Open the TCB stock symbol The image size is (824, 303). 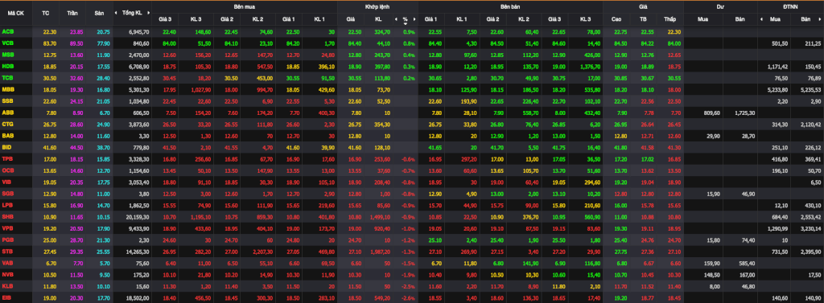pos(8,78)
